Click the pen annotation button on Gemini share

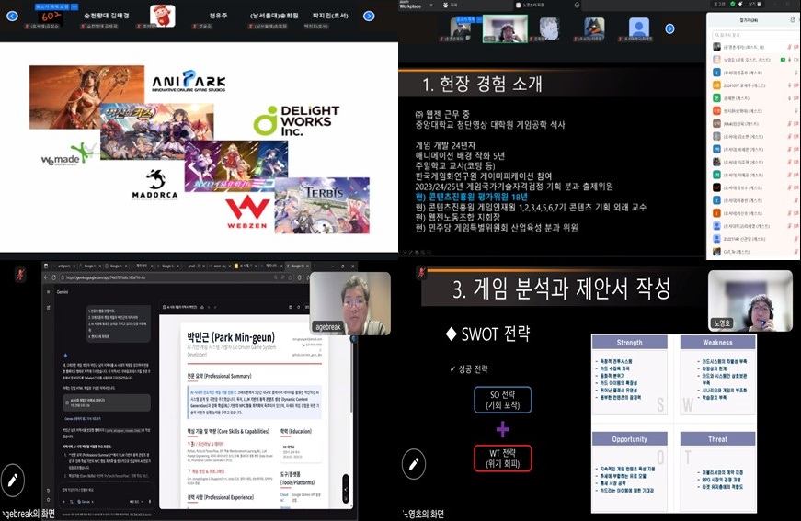pyautogui.click(x=12, y=480)
